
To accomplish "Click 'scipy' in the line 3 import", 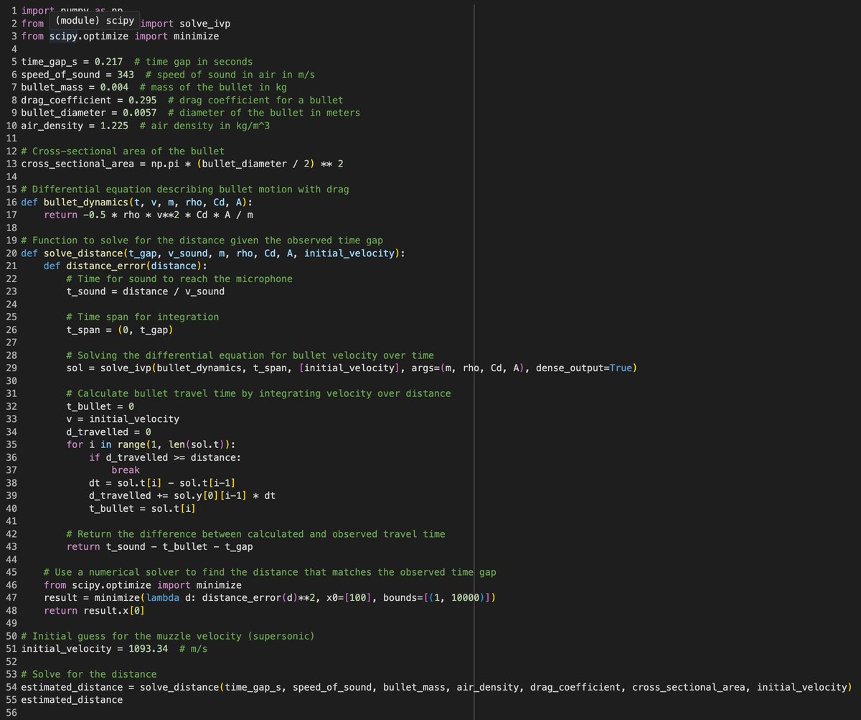I will pos(63,36).
